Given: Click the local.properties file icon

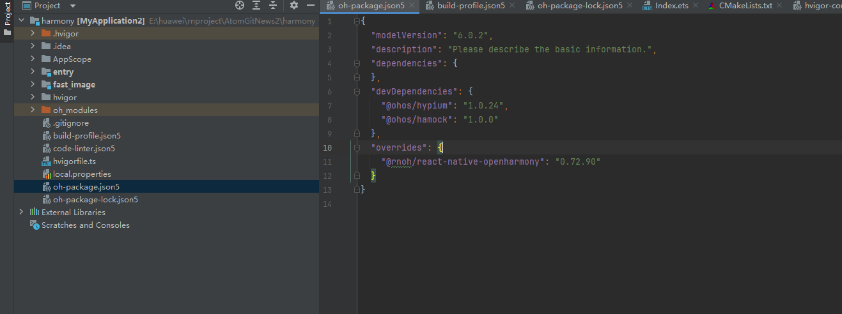Looking at the screenshot, I should [x=46, y=174].
